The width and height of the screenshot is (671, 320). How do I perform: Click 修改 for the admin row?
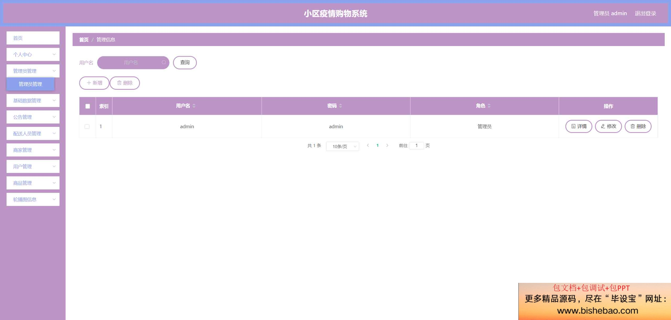point(608,126)
